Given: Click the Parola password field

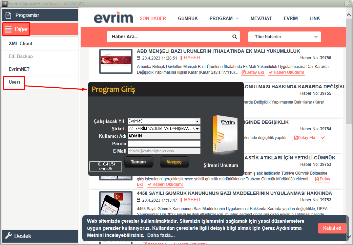Looking at the screenshot, I should coord(164,143).
